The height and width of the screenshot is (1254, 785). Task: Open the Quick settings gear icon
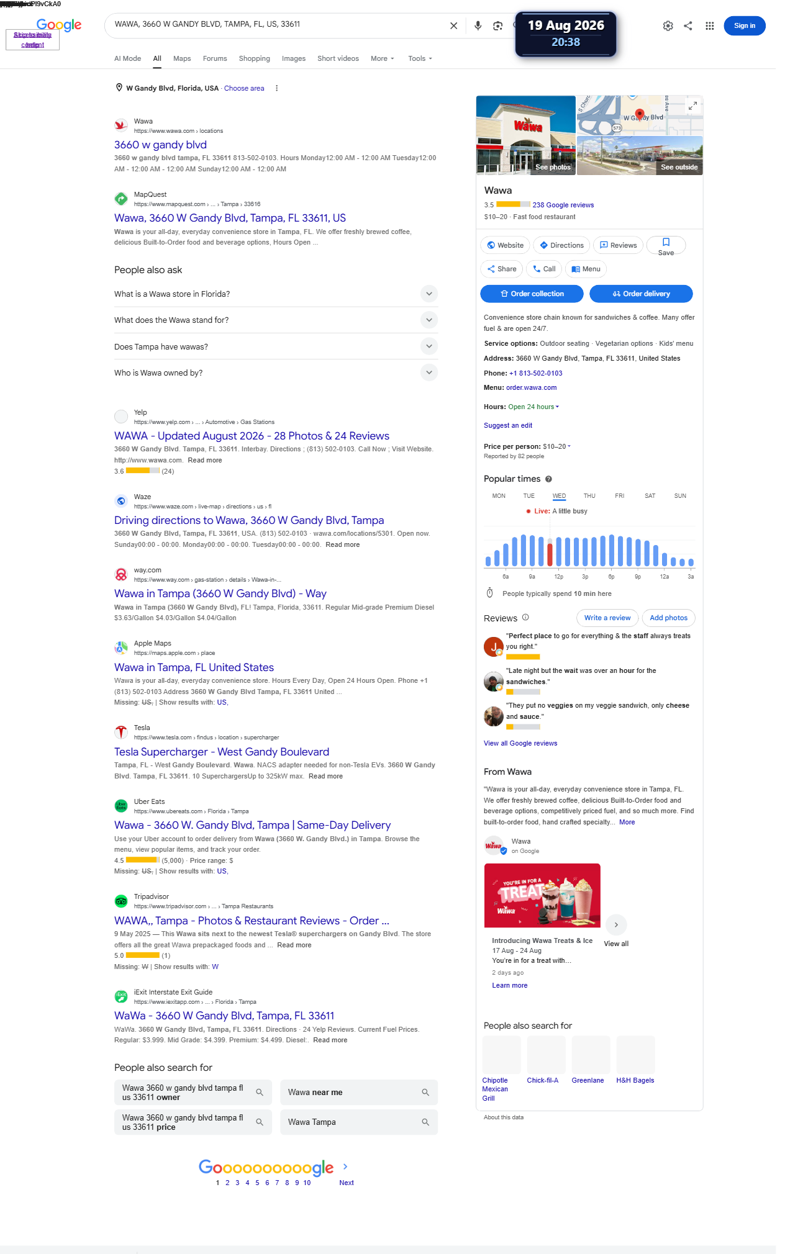[668, 25]
